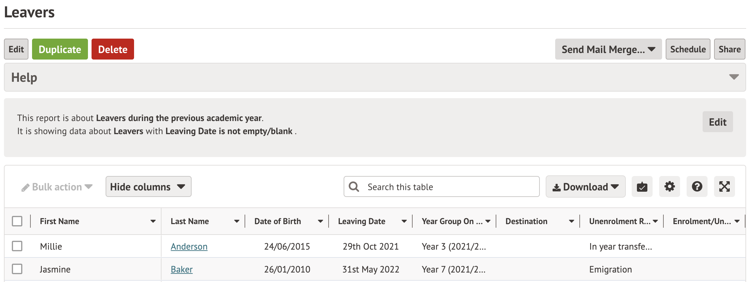
Task: Click the calendar check icon in table toolbar
Action: pos(642,187)
